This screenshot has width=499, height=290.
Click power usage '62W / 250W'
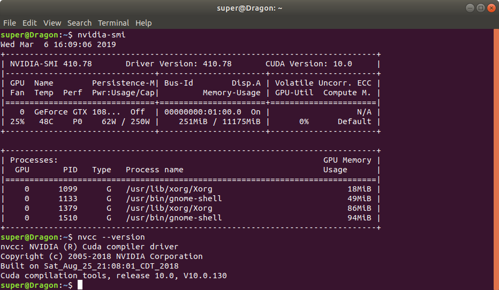coord(126,121)
